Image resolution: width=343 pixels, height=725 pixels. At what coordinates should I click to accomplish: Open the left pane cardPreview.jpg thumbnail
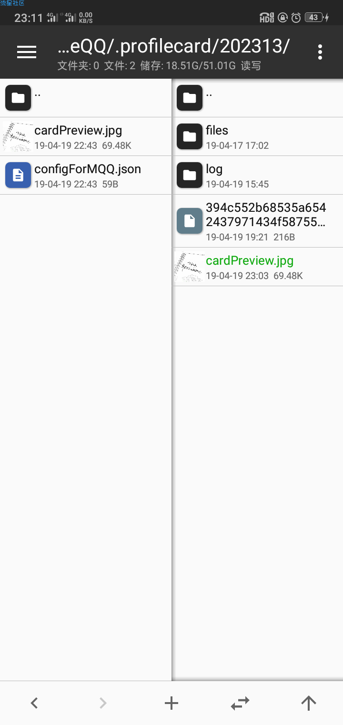click(x=18, y=136)
